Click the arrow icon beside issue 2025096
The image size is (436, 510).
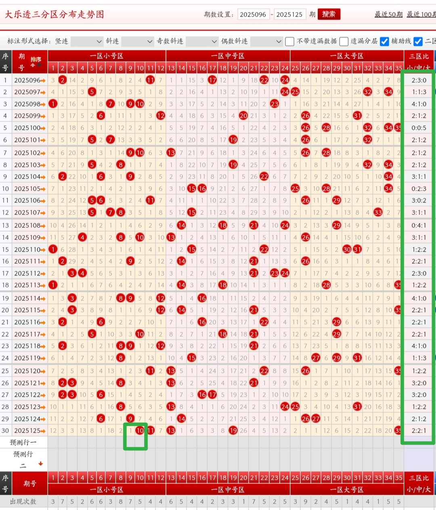pyautogui.click(x=43, y=81)
